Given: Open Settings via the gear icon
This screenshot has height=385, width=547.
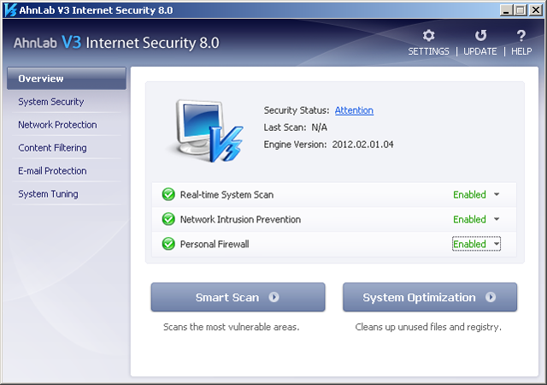Looking at the screenshot, I should [x=428, y=36].
